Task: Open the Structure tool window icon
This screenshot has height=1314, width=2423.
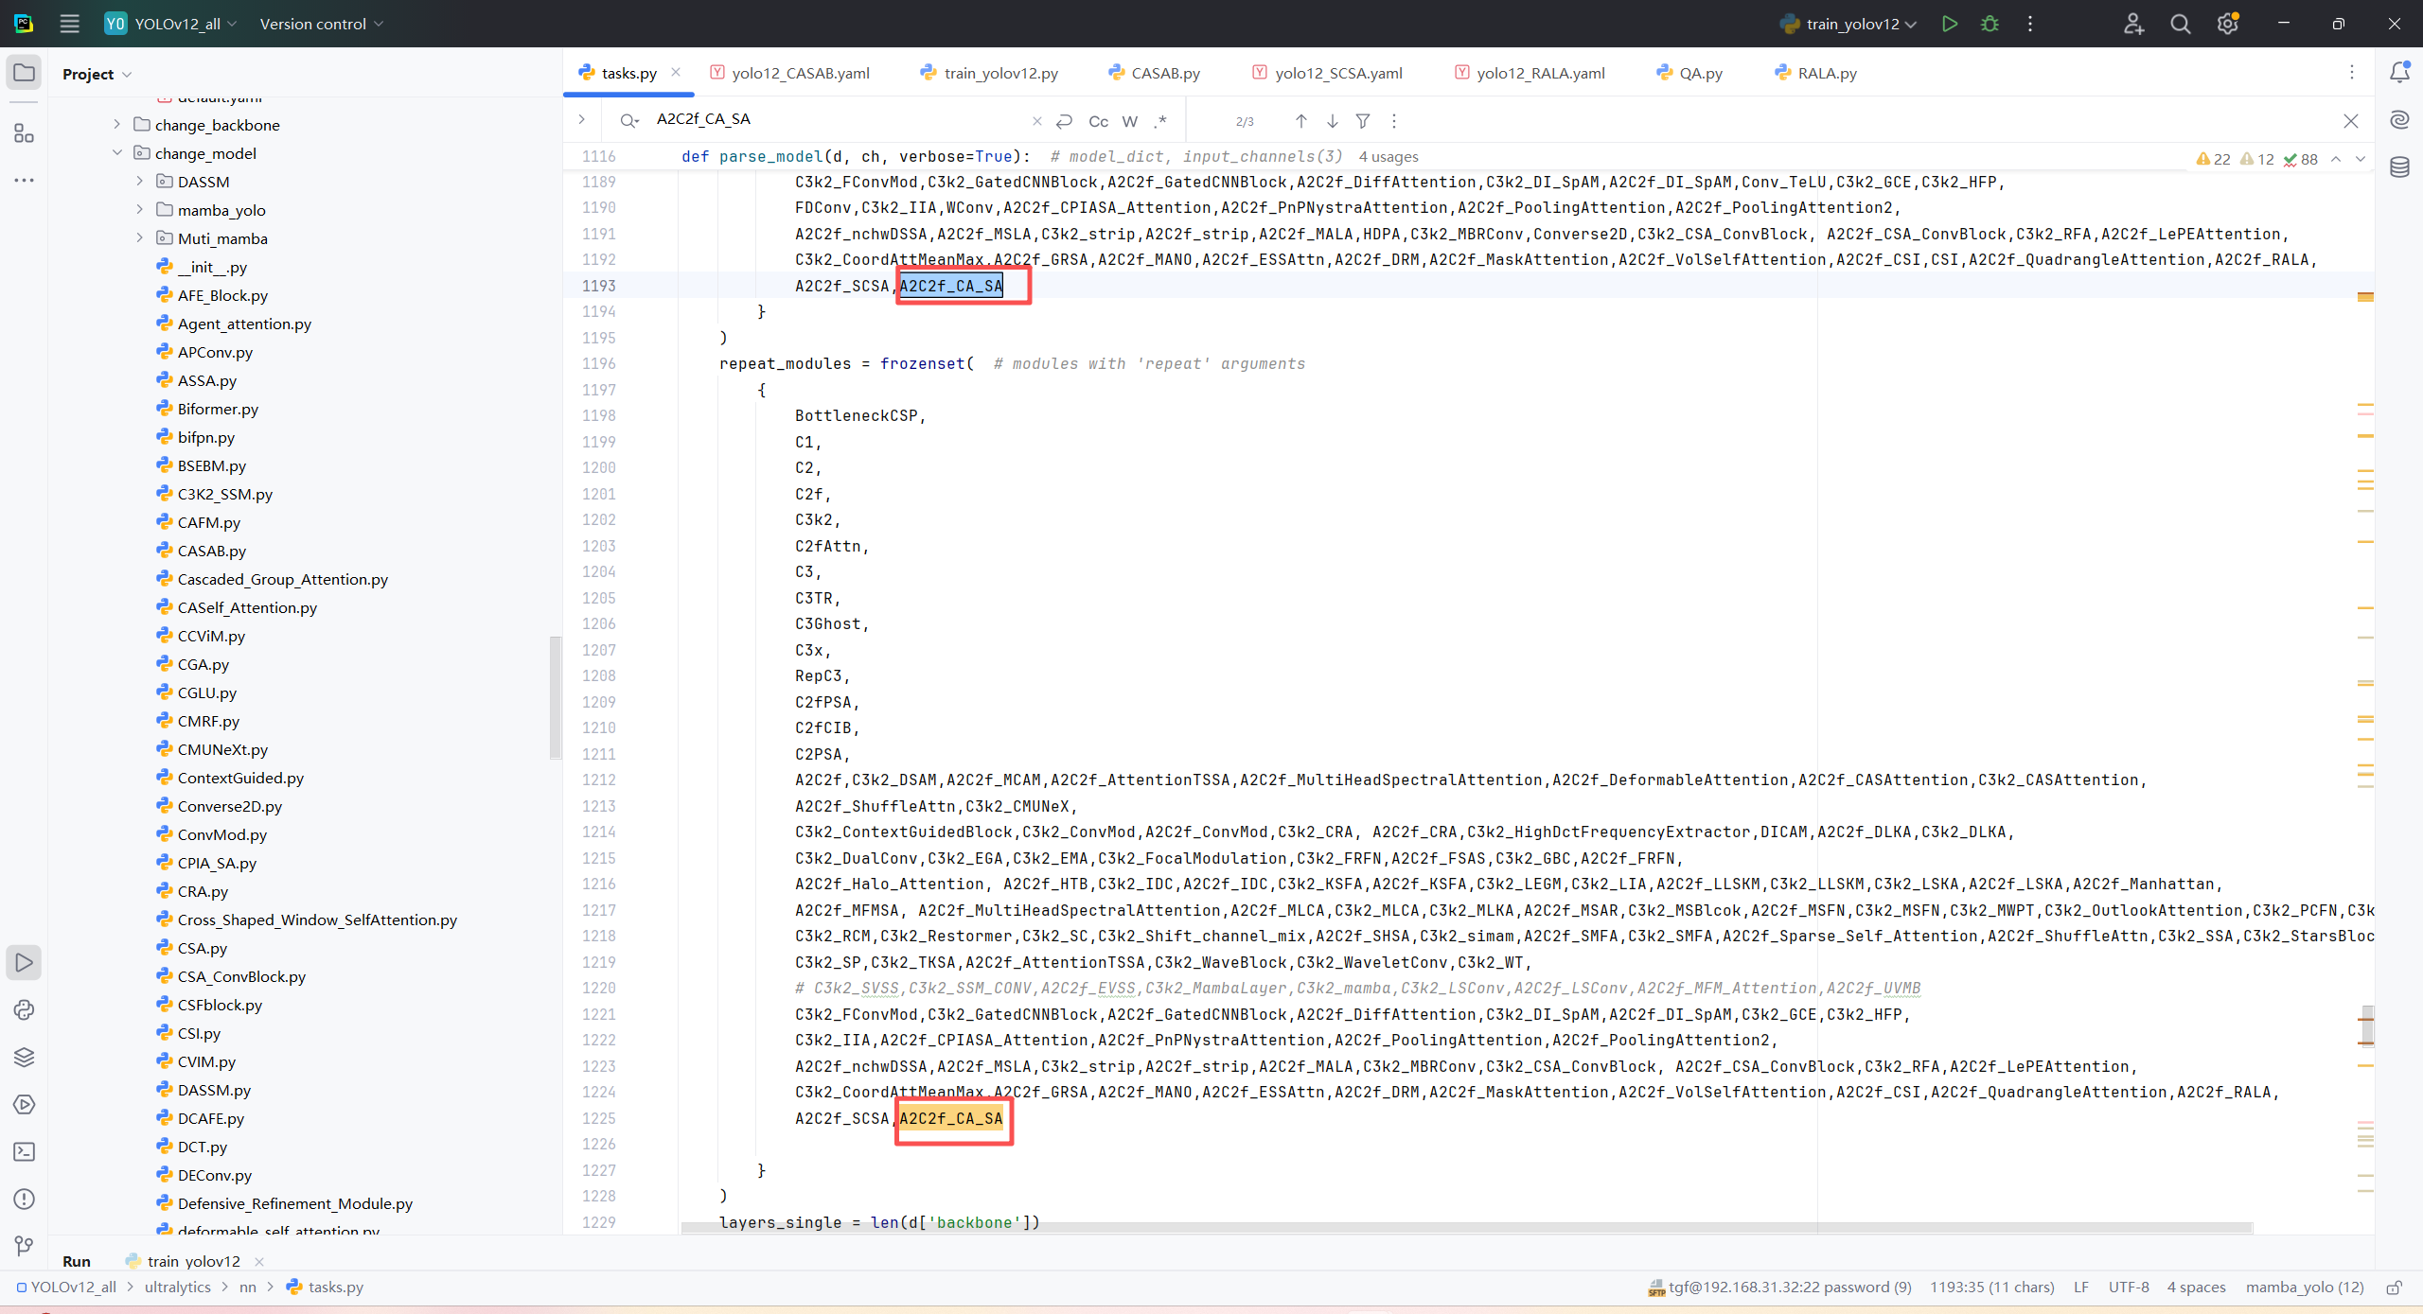Action: pos(24,133)
